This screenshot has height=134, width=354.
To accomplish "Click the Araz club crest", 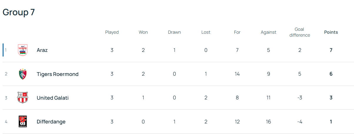I will pyautogui.click(x=23, y=50).
